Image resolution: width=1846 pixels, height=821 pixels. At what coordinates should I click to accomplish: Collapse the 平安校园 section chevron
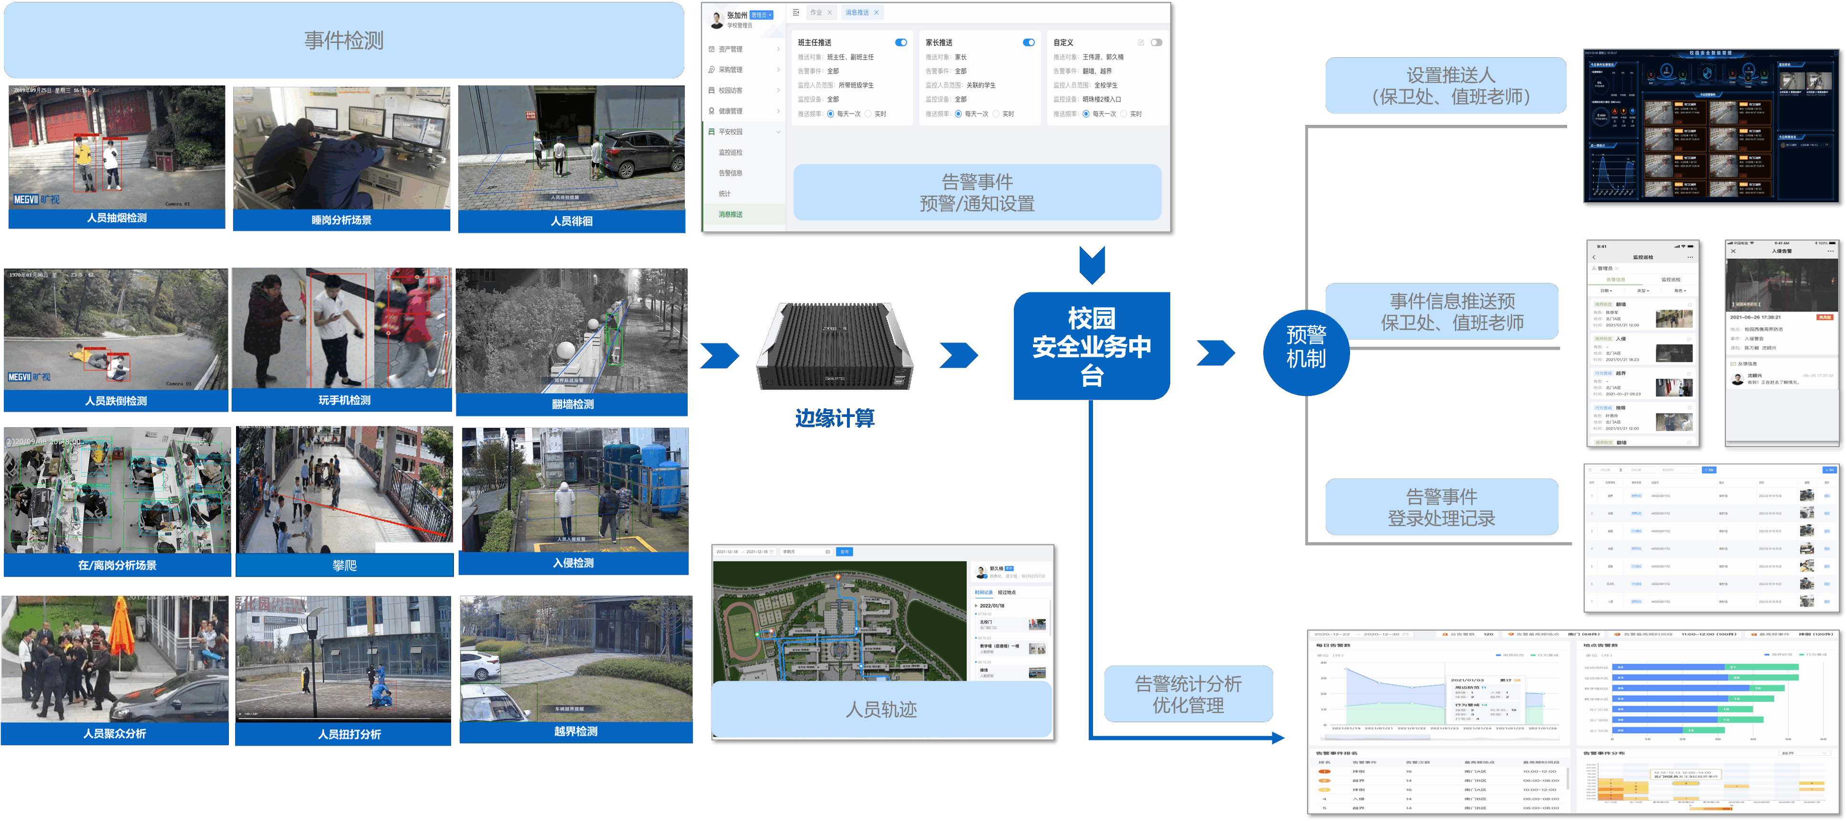click(x=778, y=132)
